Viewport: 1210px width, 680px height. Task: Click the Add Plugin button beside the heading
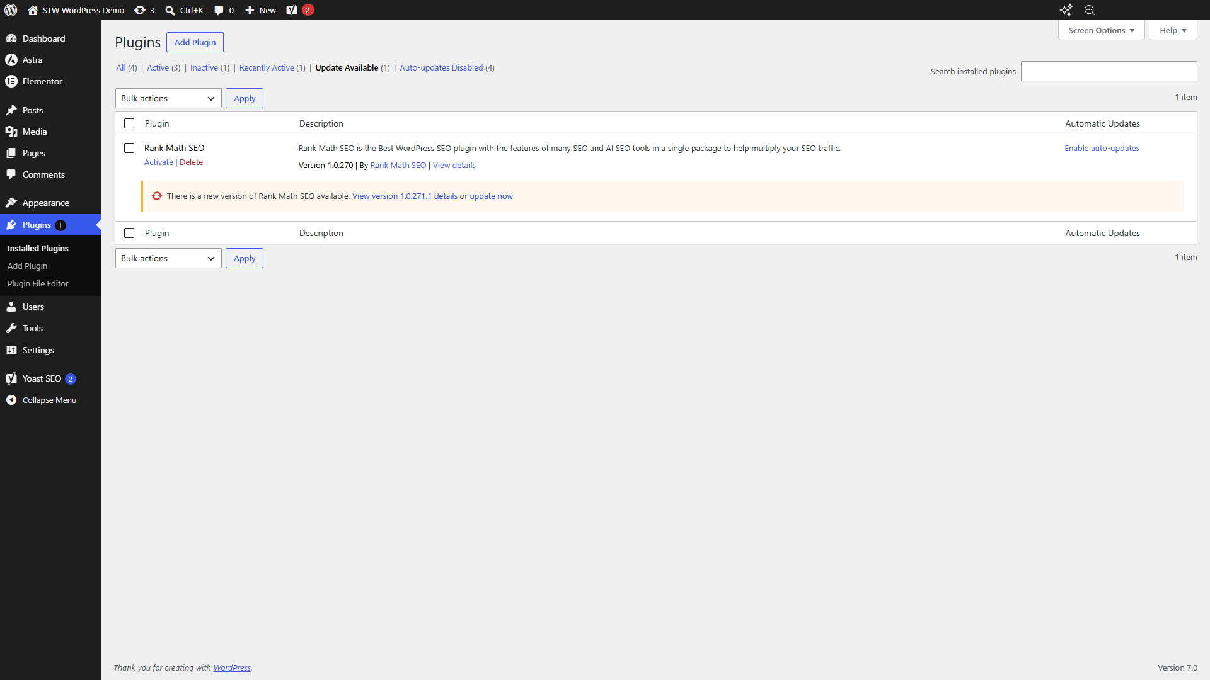tap(195, 42)
